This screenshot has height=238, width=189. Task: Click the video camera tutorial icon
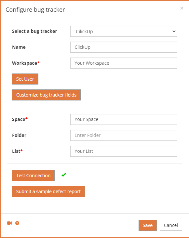[x=9, y=223]
